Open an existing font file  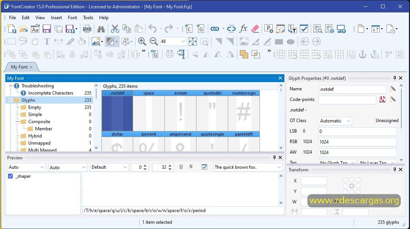(23, 29)
